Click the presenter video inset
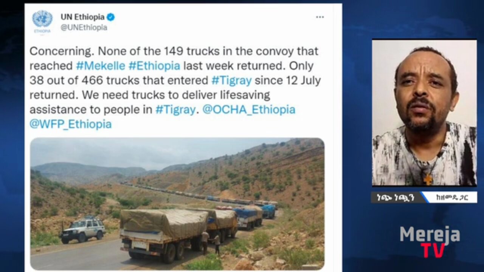Image resolution: width=484 pixels, height=272 pixels. 424,113
